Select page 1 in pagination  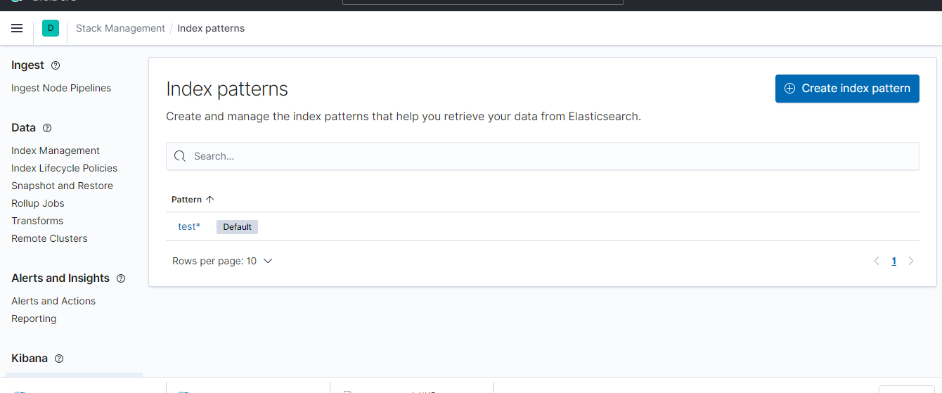pyautogui.click(x=893, y=261)
